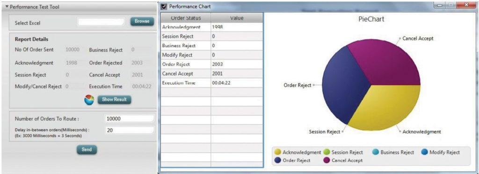Click the Send button
Screen dimensions: 479x174
point(87,150)
